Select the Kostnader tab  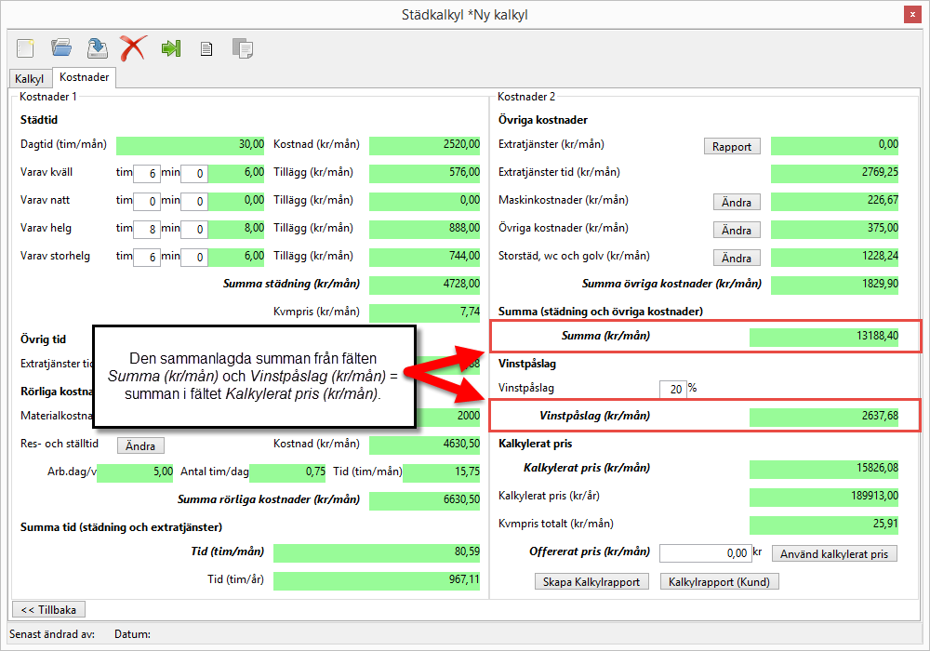(84, 78)
